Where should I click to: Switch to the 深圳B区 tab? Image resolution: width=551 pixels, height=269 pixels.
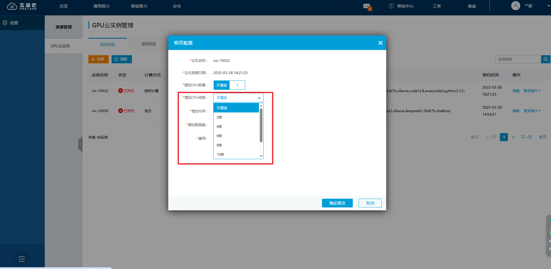(149, 44)
